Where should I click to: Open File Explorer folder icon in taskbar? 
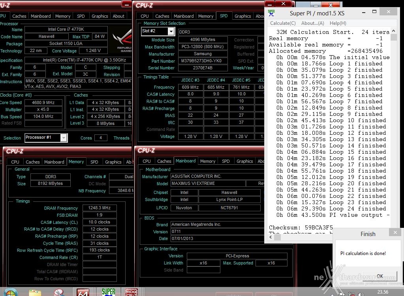pyautogui.click(x=35, y=293)
